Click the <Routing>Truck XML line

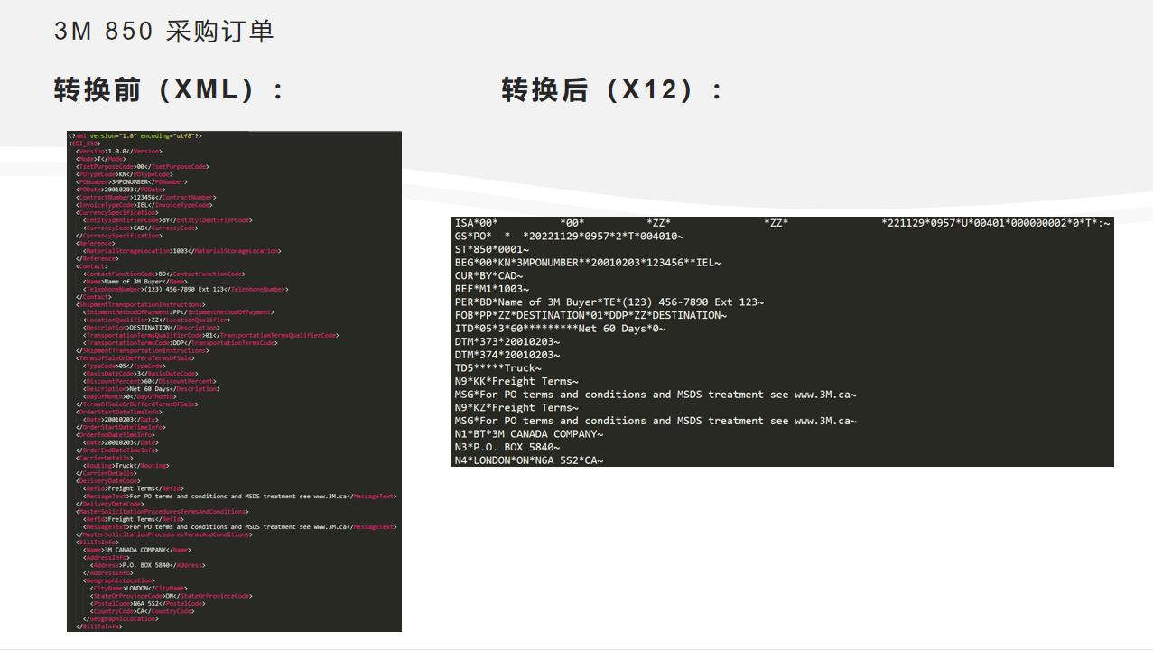(126, 466)
